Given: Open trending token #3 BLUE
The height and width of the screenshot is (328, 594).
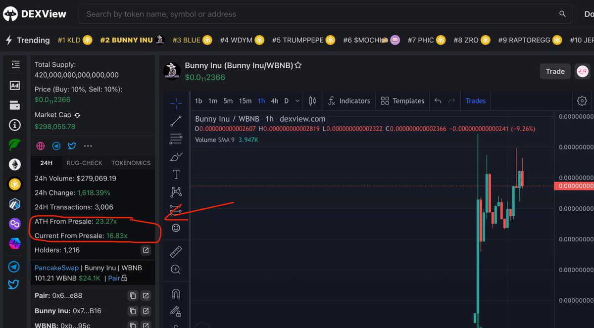Looking at the screenshot, I should 192,40.
